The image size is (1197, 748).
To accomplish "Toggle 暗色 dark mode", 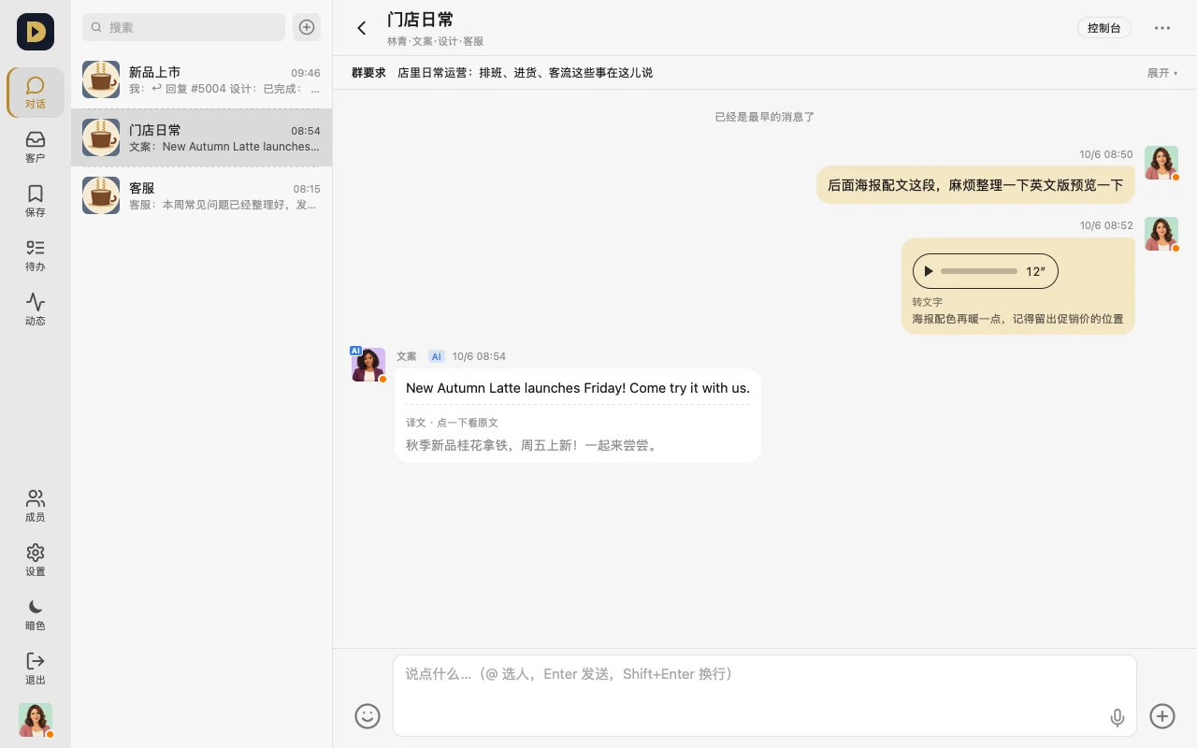I will 36,615.
